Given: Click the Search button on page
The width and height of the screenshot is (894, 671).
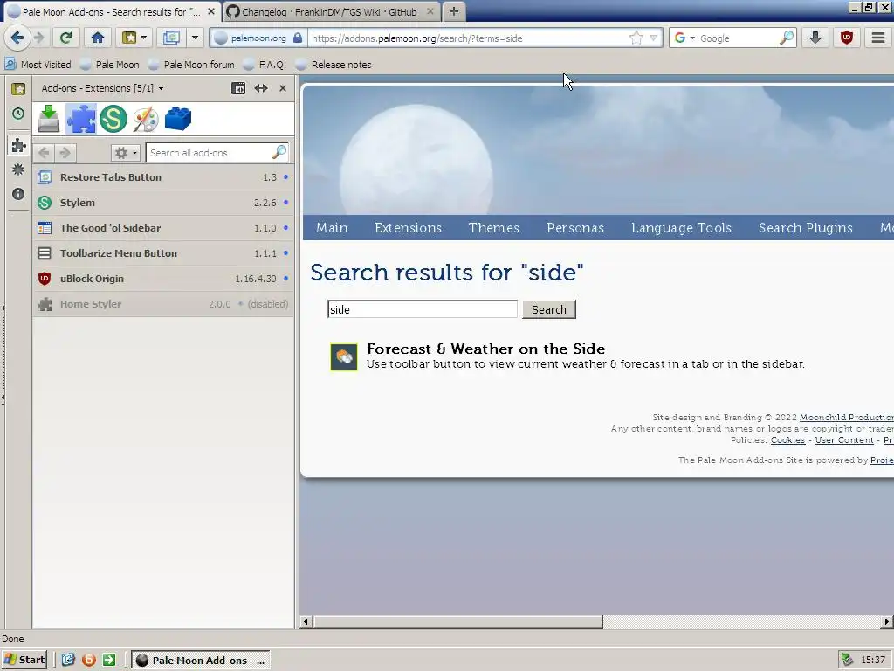Looking at the screenshot, I should pos(549,309).
